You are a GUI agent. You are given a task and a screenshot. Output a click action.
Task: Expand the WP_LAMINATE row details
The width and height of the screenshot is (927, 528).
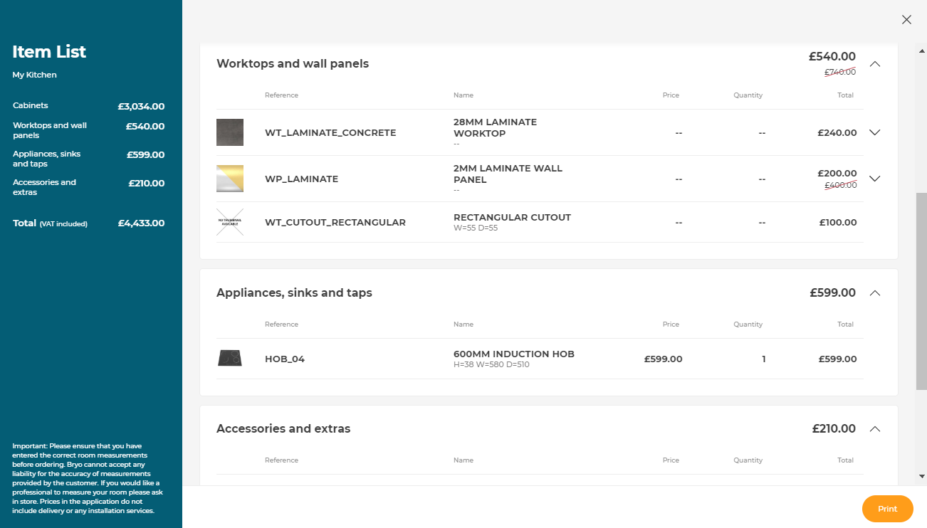tap(875, 179)
